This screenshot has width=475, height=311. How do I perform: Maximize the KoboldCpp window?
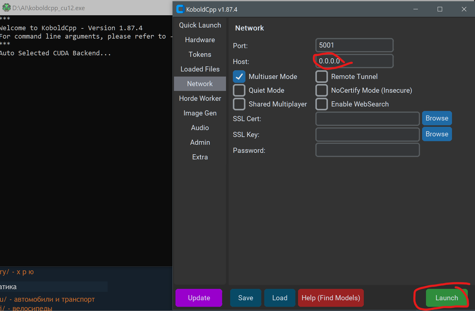coord(440,9)
